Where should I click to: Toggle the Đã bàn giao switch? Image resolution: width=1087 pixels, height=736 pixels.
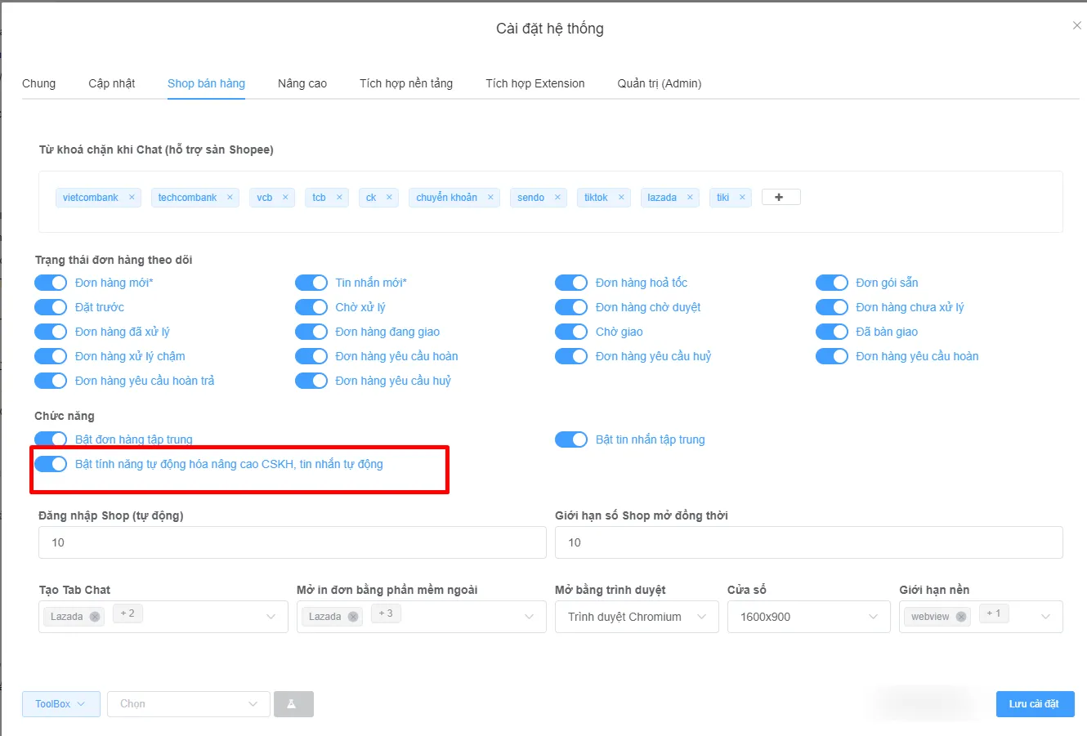[832, 332]
